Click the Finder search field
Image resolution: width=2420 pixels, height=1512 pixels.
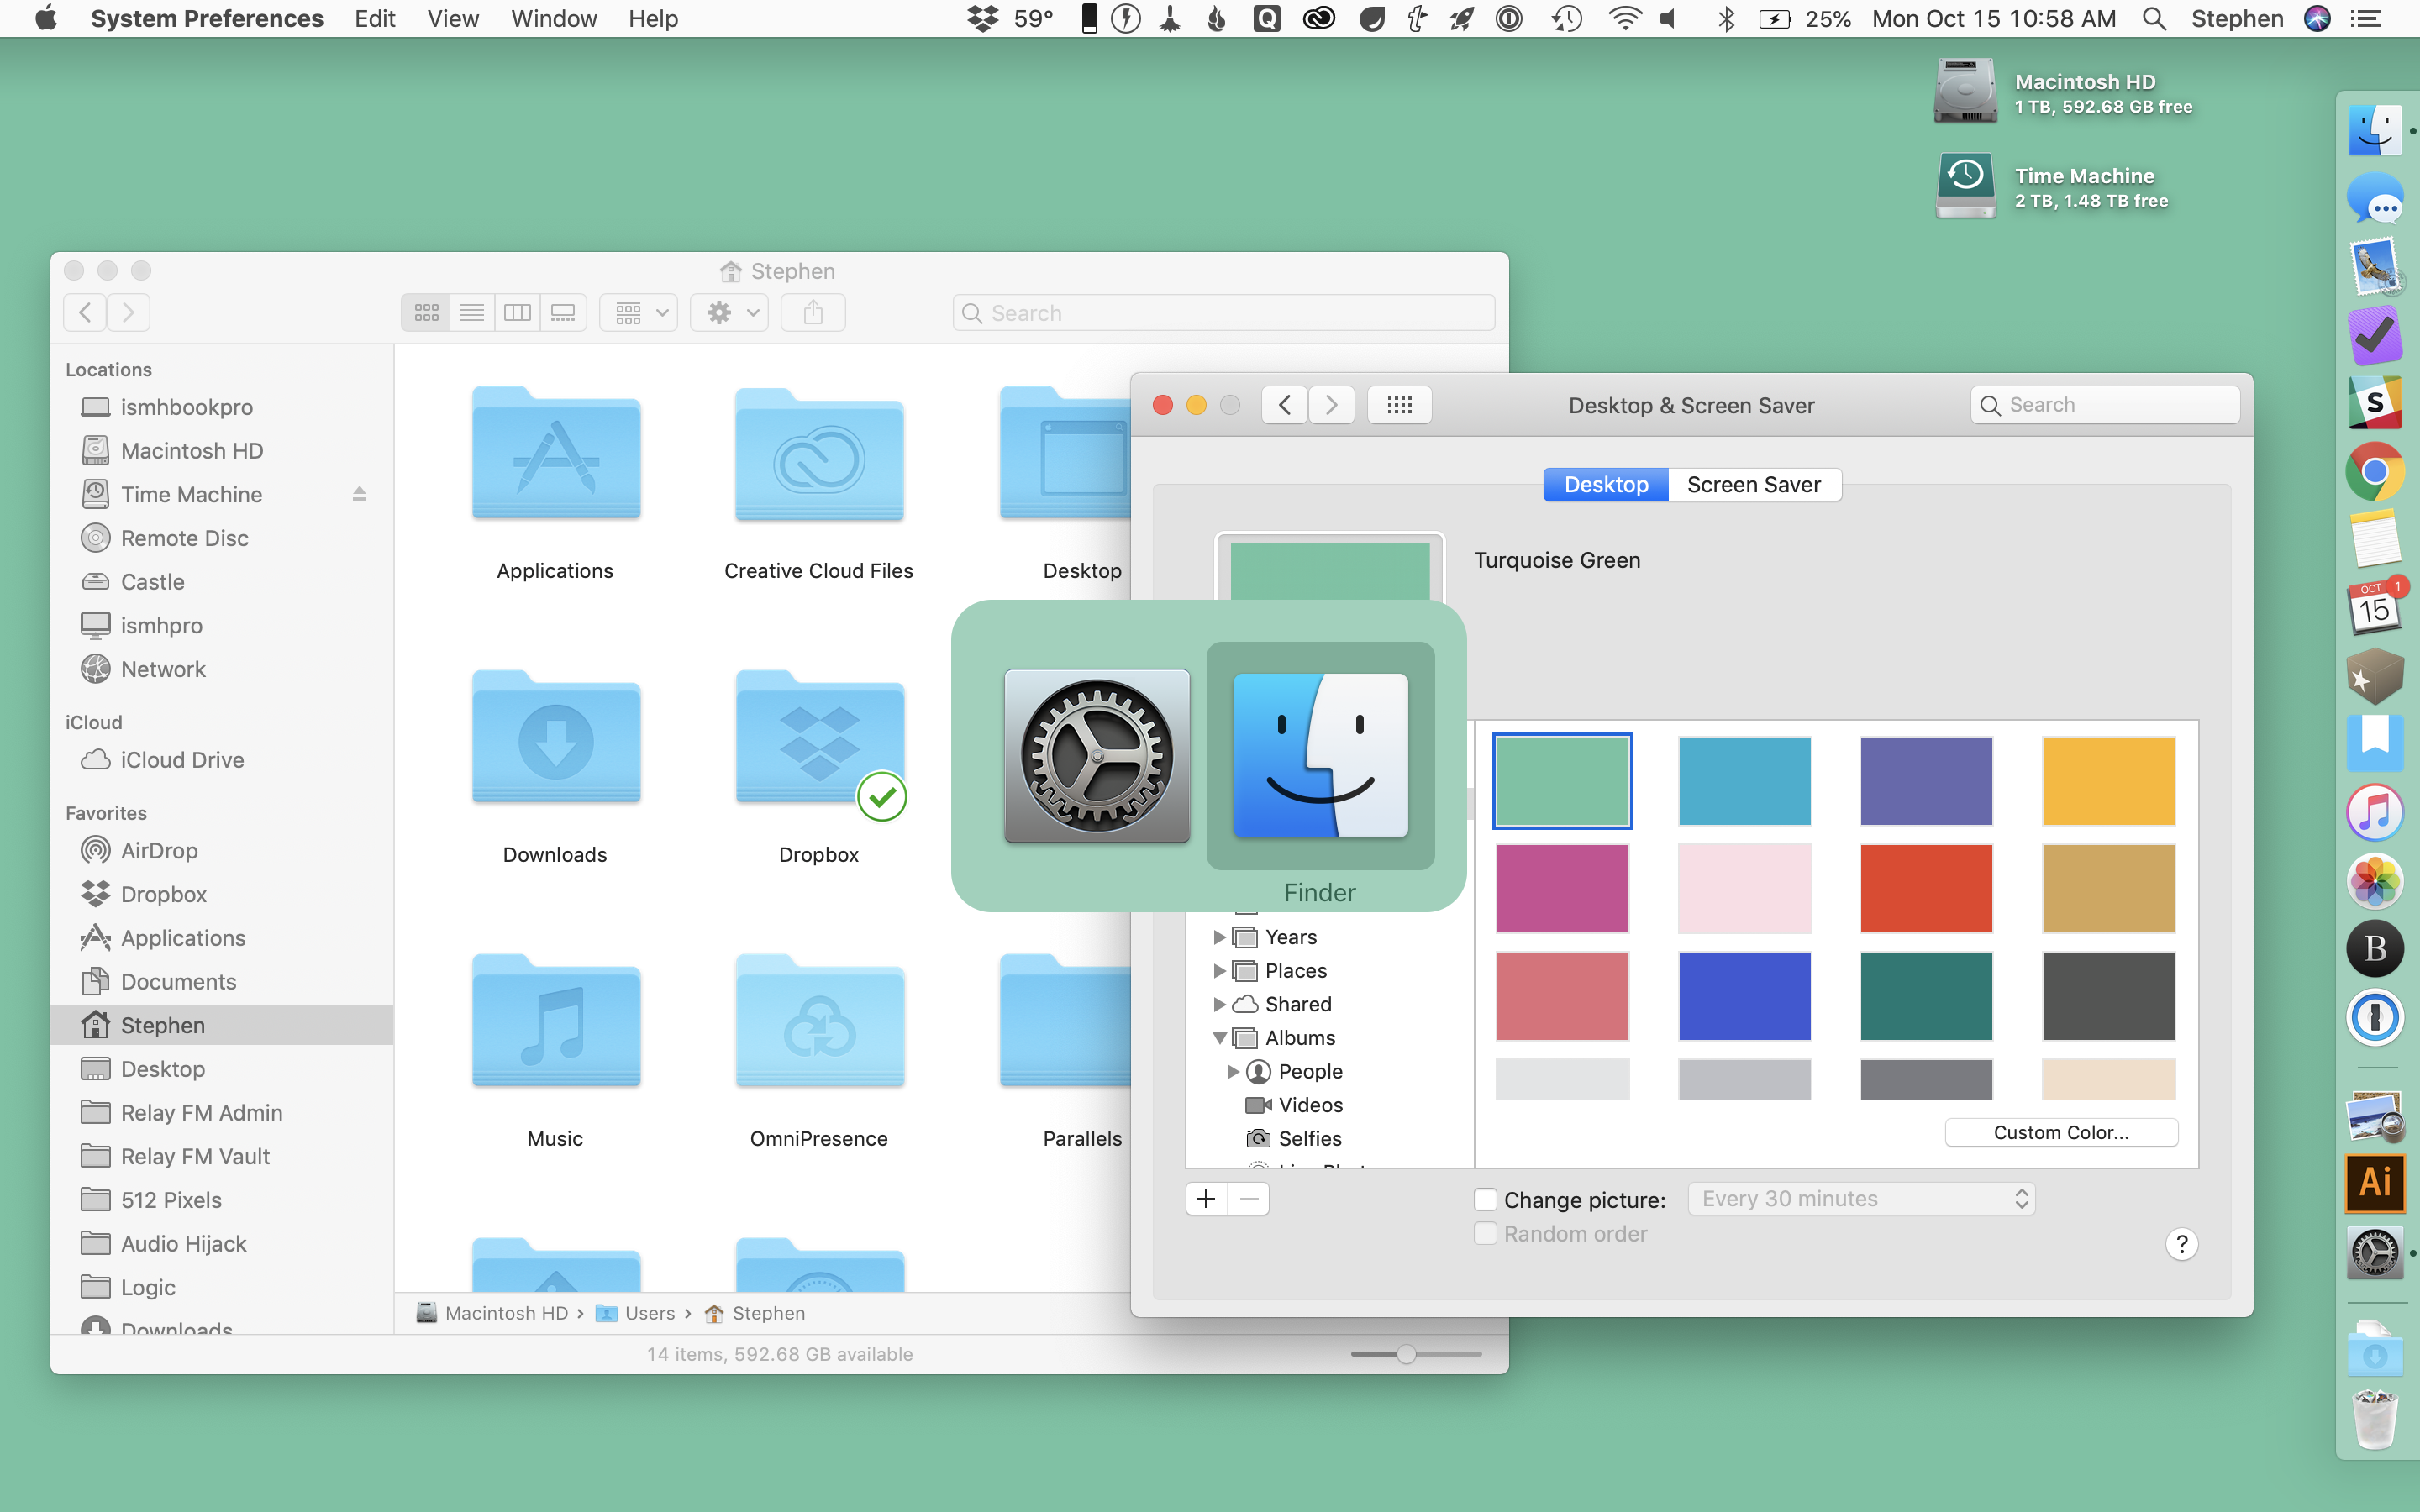[1224, 313]
